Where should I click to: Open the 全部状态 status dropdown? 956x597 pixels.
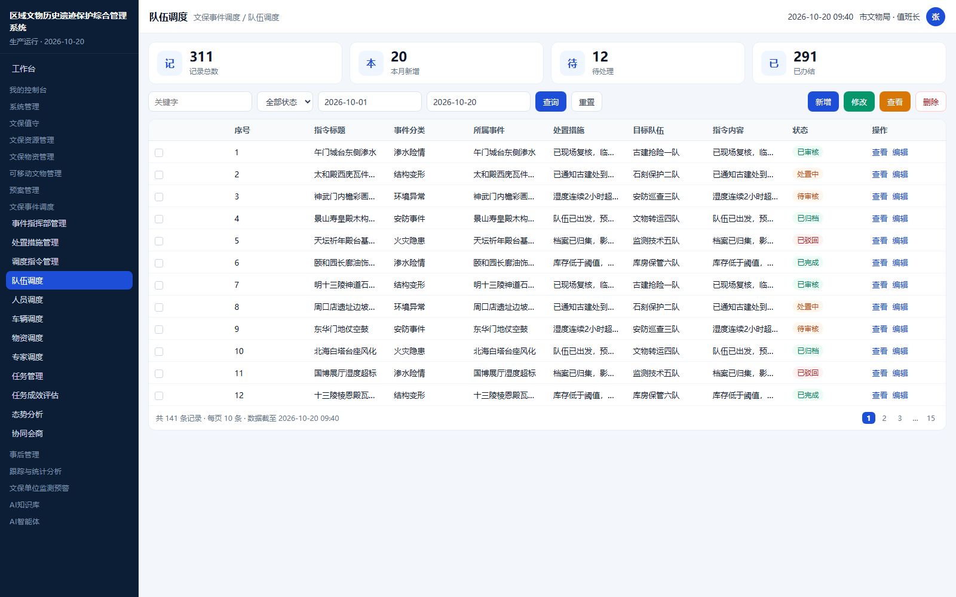[x=285, y=101]
